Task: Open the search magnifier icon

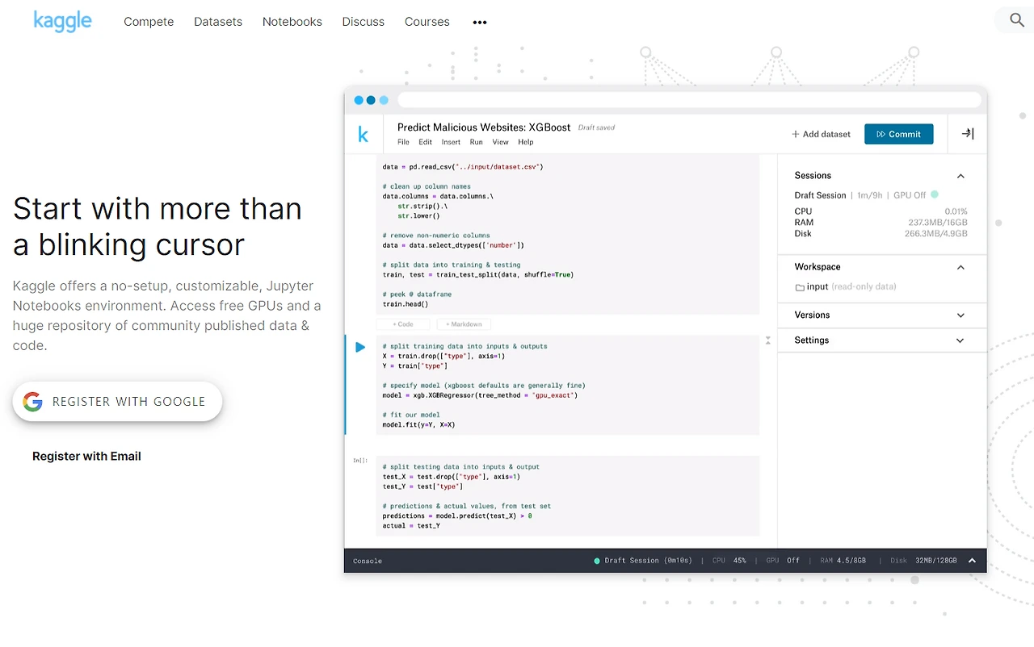Action: [1017, 20]
